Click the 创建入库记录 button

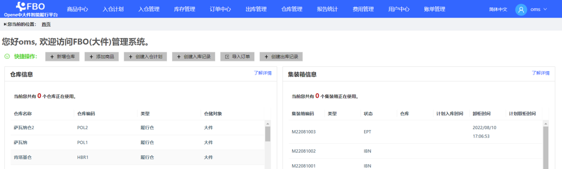point(194,57)
